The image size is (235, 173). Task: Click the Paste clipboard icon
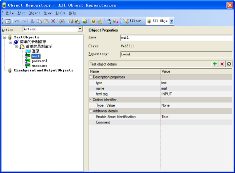pyautogui.click(x=46, y=21)
